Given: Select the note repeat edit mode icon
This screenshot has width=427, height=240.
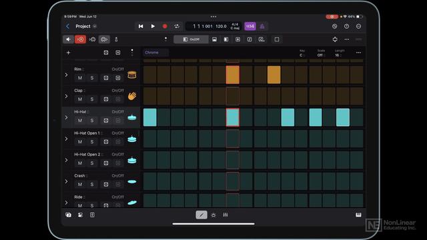Looking at the screenshot, I should [262, 39].
